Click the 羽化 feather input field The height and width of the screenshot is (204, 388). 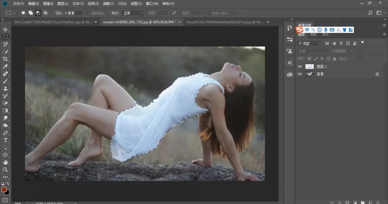73,13
